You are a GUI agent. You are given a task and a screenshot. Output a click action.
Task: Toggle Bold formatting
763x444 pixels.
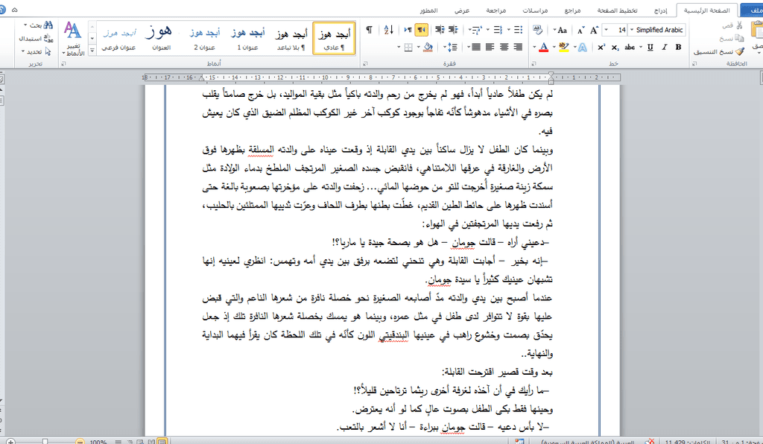pos(678,47)
